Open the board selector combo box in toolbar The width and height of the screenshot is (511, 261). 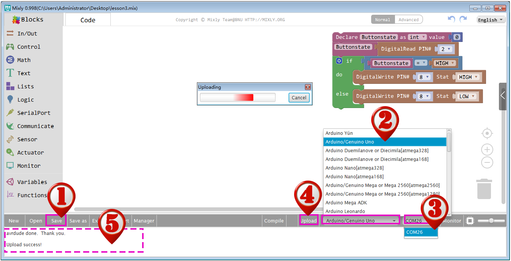coord(361,221)
